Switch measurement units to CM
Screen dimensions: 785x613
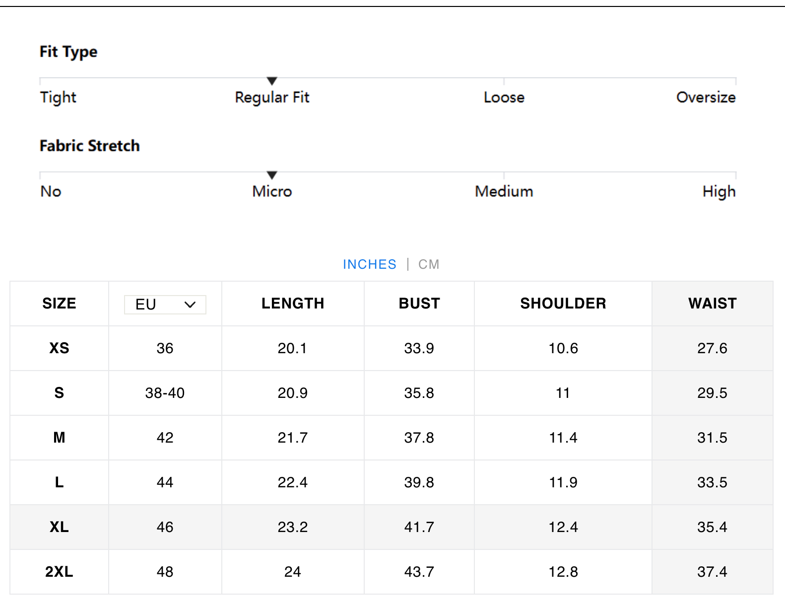click(x=428, y=264)
